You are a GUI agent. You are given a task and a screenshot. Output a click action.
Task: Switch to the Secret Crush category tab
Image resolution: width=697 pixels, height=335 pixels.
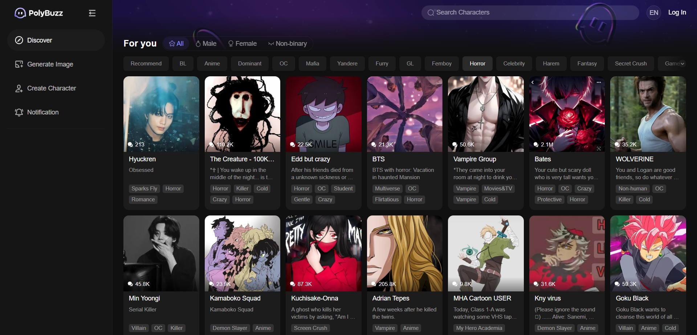[631, 64]
